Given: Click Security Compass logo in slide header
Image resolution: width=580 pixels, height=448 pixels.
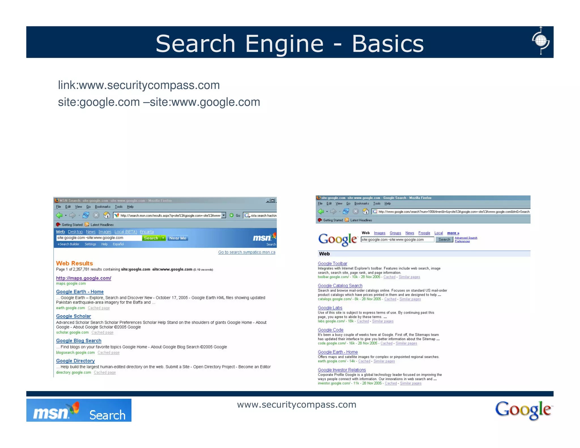Looking at the screenshot, I should [541, 40].
